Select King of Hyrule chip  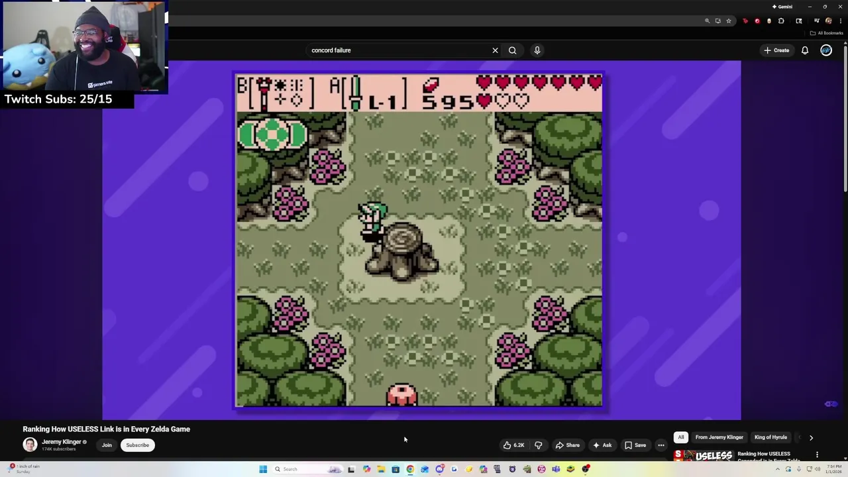(770, 437)
